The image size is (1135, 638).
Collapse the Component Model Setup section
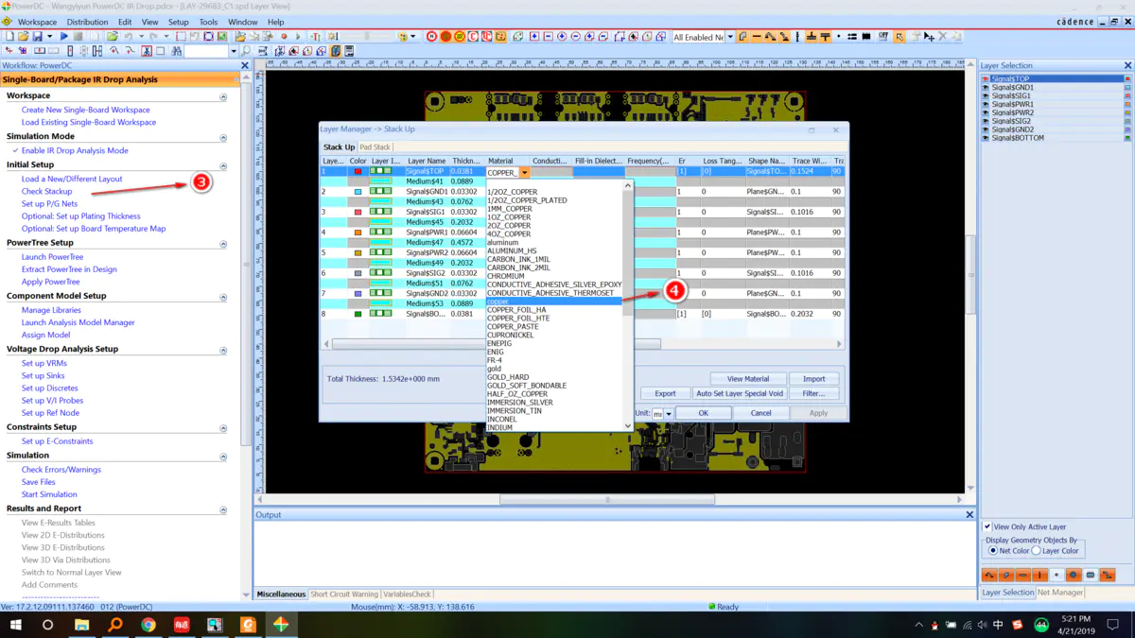[223, 297]
